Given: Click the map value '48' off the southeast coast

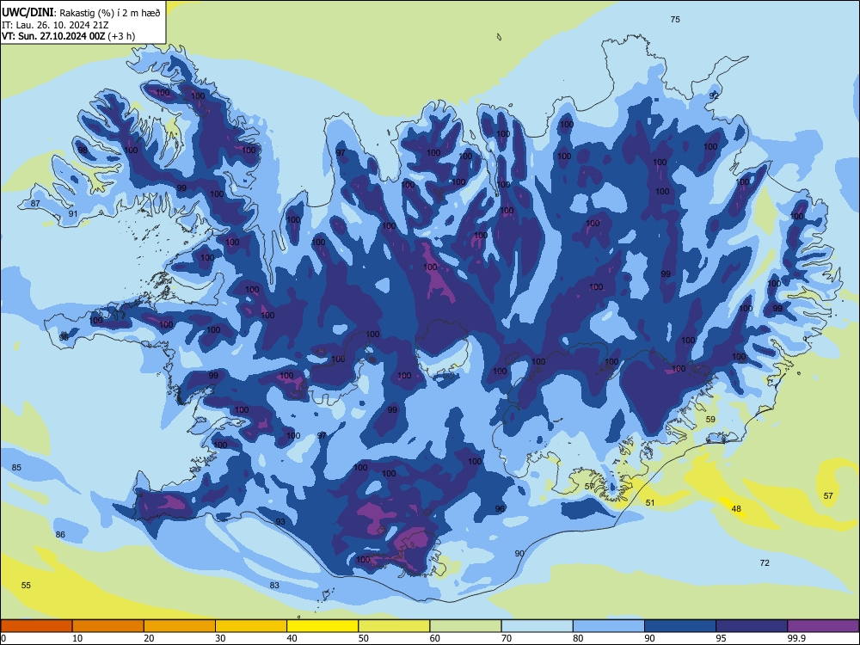Looking at the screenshot, I should click(x=736, y=509).
